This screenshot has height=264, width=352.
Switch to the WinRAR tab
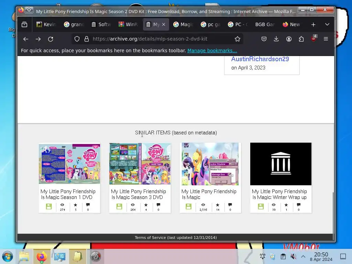[x=129, y=24]
